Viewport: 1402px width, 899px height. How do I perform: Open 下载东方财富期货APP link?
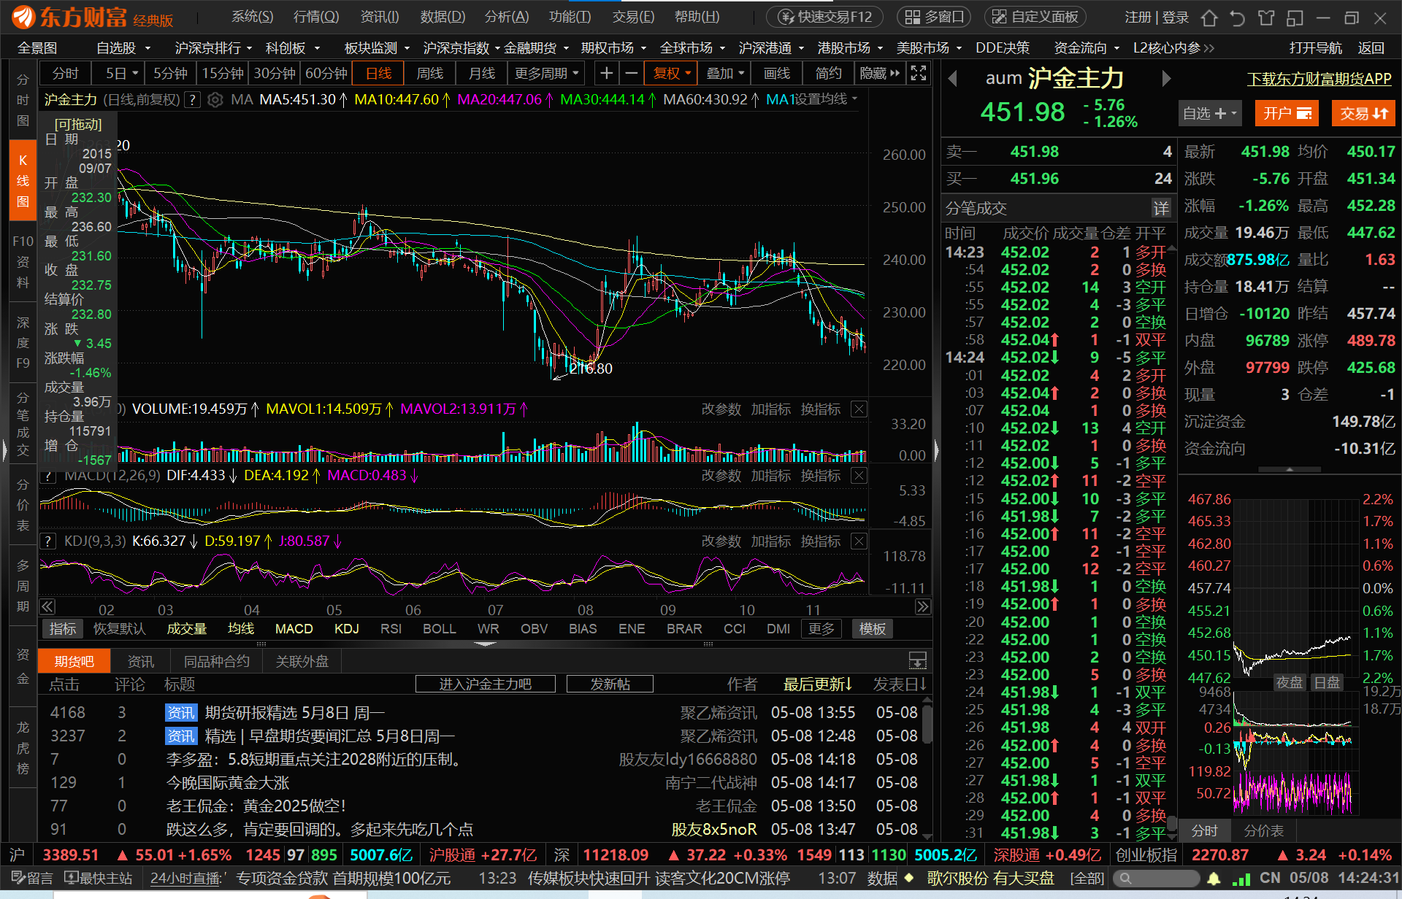coord(1319,79)
